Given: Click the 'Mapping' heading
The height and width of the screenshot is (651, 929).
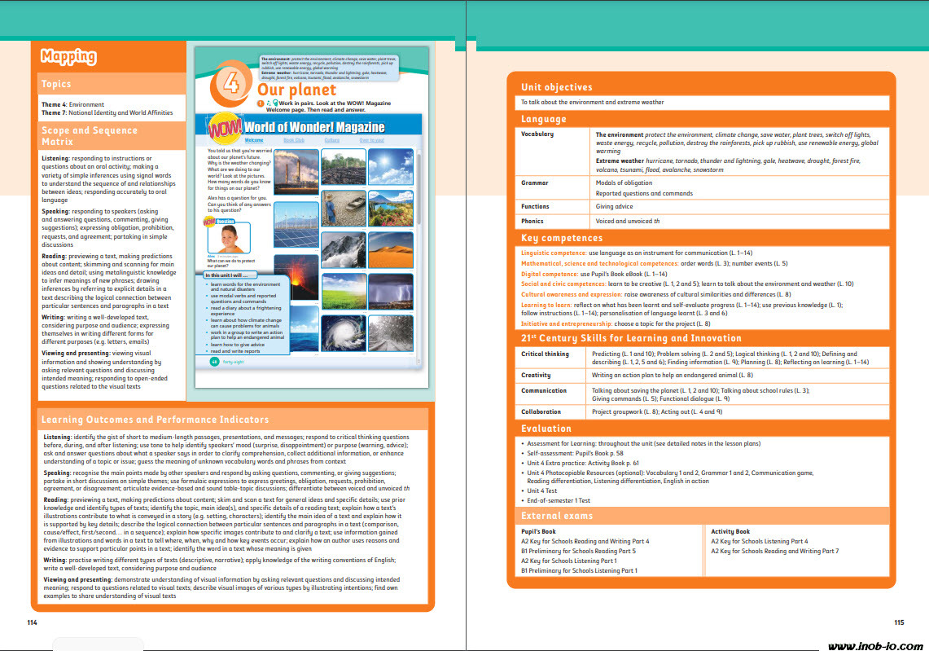Looking at the screenshot, I should pyautogui.click(x=68, y=56).
